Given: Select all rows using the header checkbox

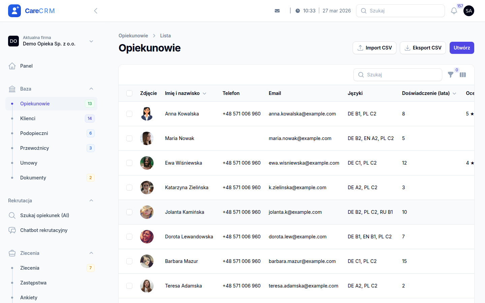Looking at the screenshot, I should click(129, 93).
